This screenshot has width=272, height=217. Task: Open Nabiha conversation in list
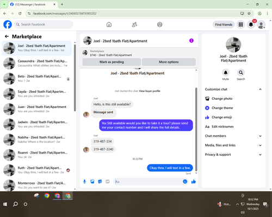tap(37, 139)
